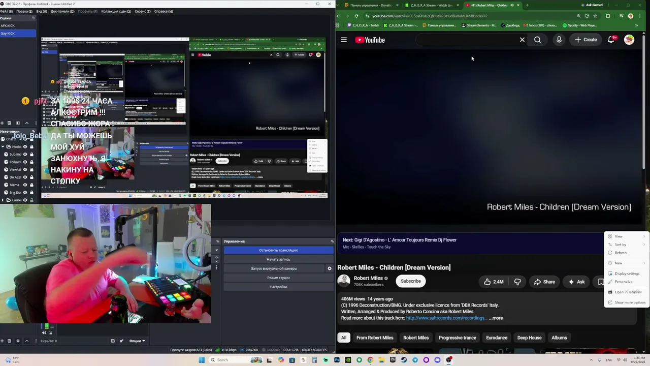Open the YouTube Create dropdown
Image resolution: width=650 pixels, height=366 pixels.
pyautogui.click(x=586, y=40)
